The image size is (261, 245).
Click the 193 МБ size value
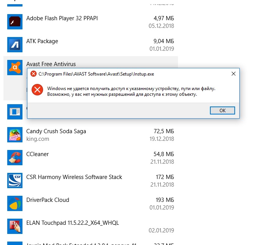click(165, 200)
